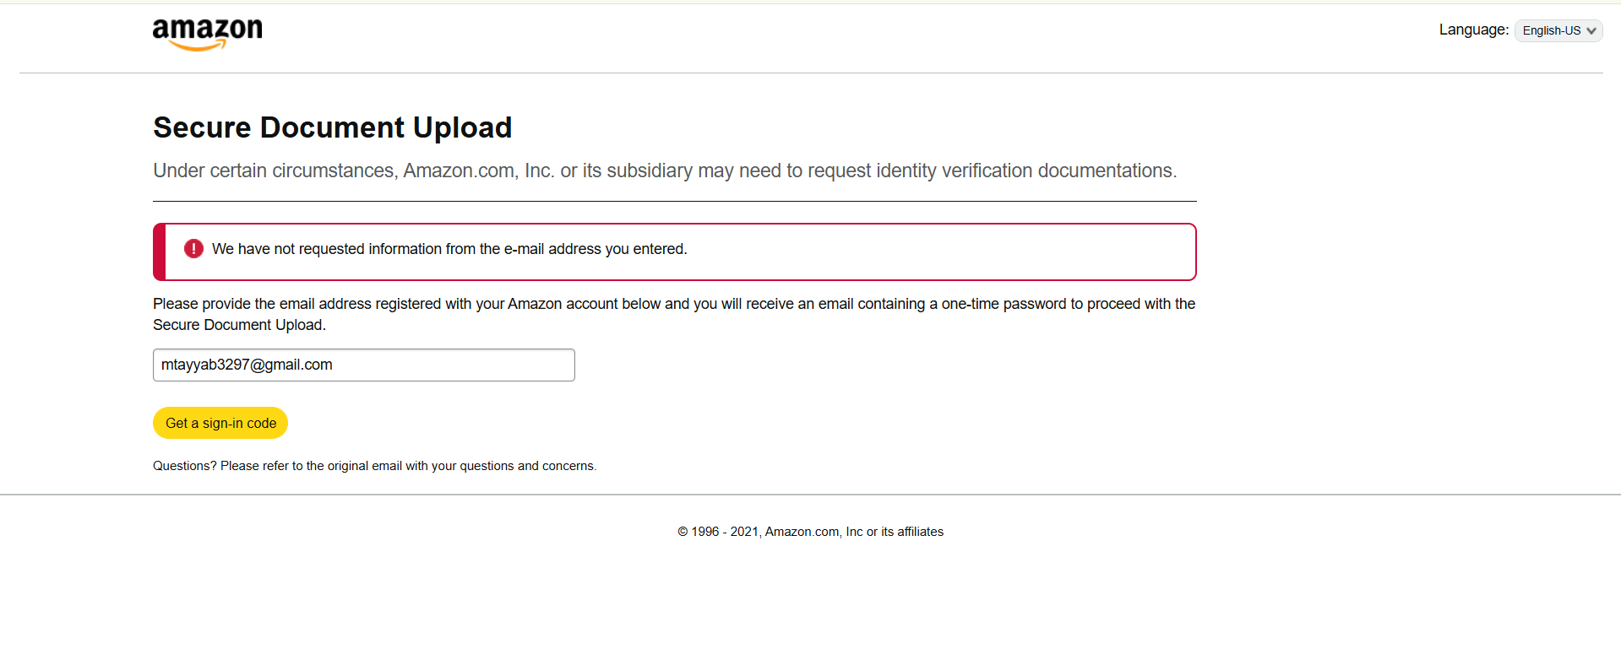Click the chevron arrow in the language selector

coord(1591,31)
